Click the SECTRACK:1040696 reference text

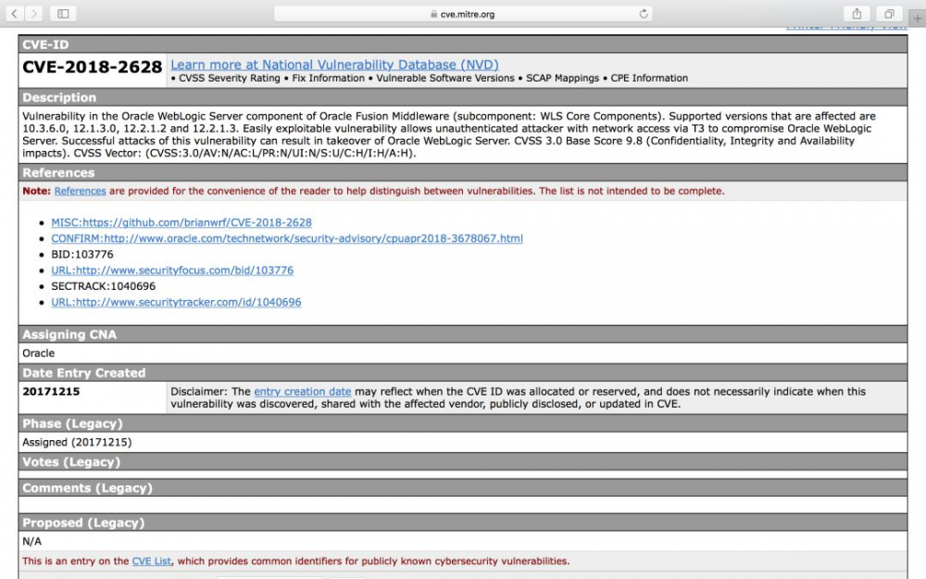tap(104, 286)
